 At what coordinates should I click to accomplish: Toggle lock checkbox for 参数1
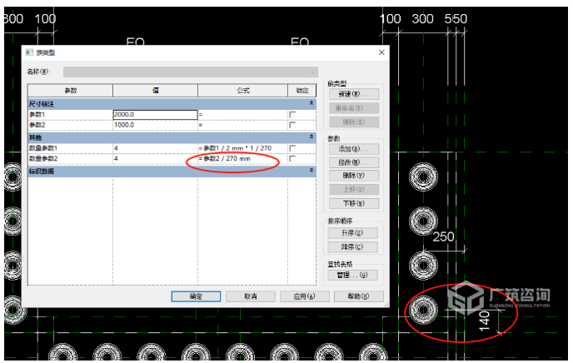coord(292,115)
